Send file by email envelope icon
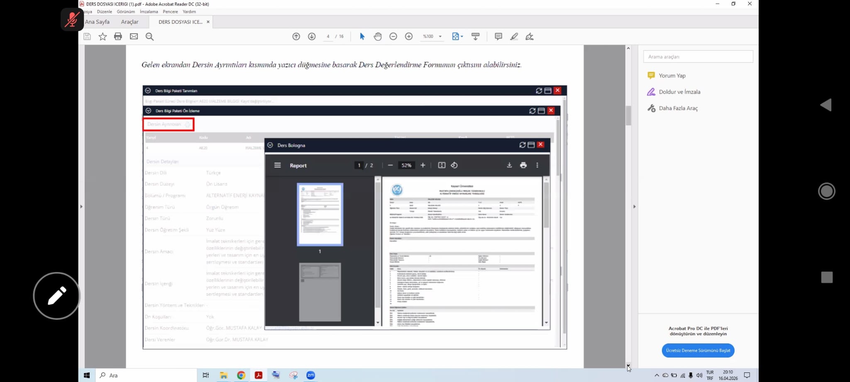The height and width of the screenshot is (382, 850). click(134, 36)
